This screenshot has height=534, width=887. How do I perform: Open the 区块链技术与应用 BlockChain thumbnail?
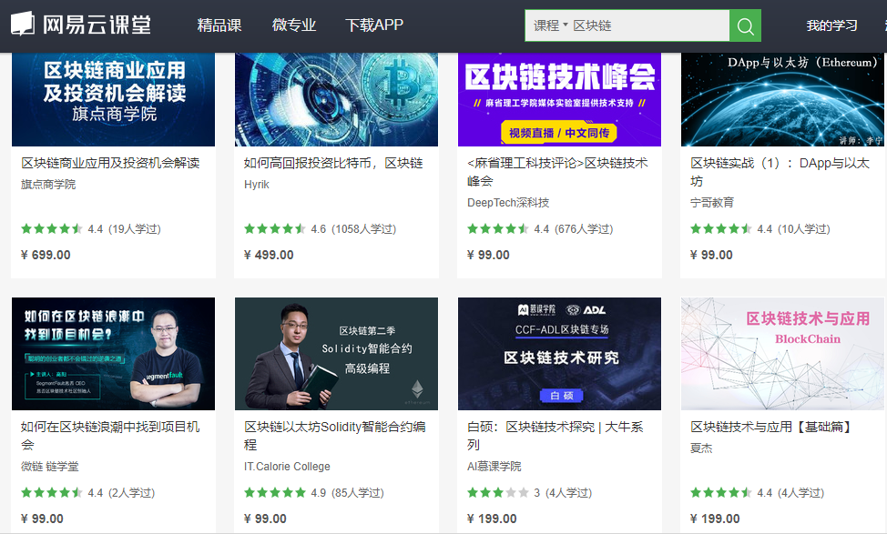(x=782, y=354)
